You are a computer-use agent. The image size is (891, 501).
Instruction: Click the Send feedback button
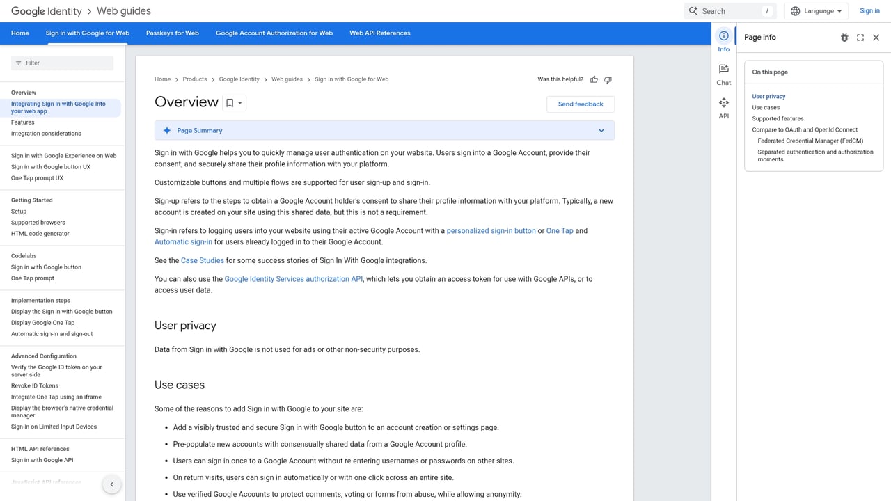tap(581, 104)
